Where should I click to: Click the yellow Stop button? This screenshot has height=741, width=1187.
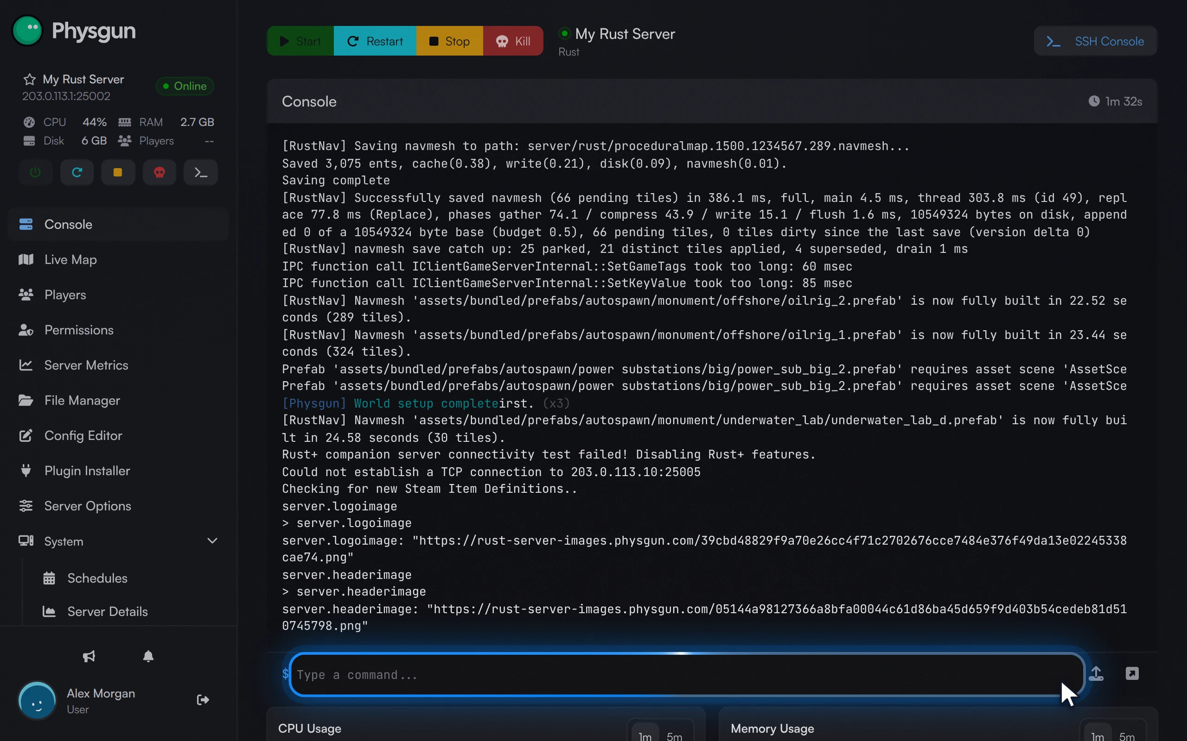[x=450, y=41]
